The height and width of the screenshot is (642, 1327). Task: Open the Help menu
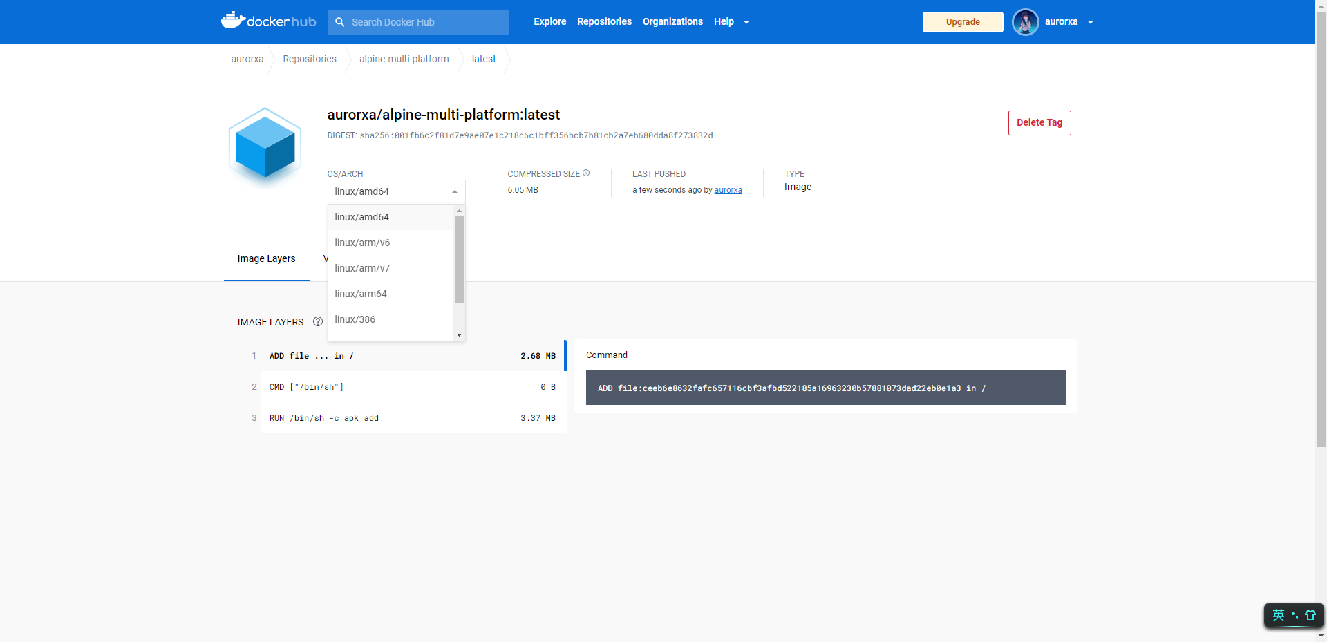tap(724, 22)
